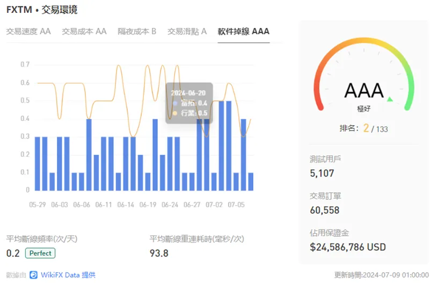The height and width of the screenshot is (283, 430).
Task: Click the 06-14 date axis label
Action: 126,205
